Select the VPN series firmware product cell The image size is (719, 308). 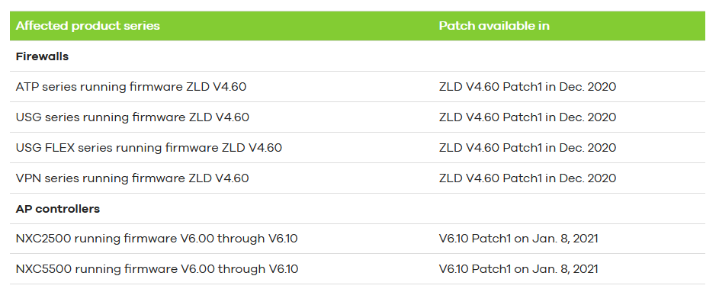133,178
